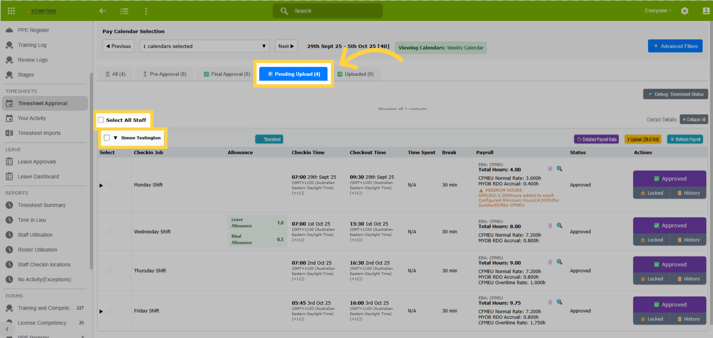Open the calendars selected dropdown
The image size is (713, 338).
pos(204,46)
